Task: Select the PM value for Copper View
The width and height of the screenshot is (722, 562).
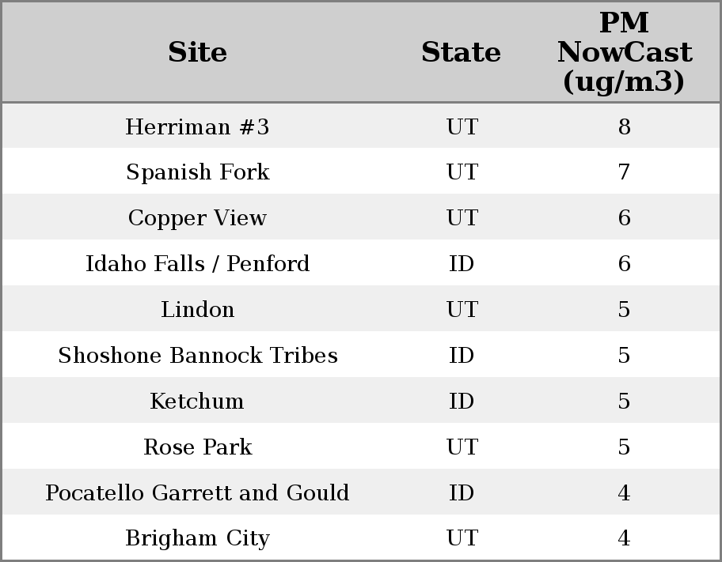Action: 624,218
